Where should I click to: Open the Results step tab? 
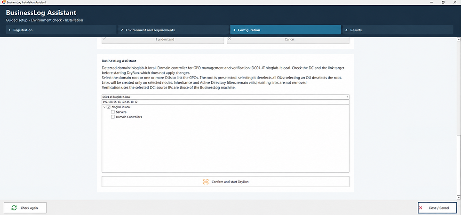tap(398, 30)
